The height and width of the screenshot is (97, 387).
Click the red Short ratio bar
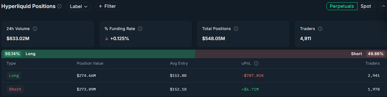[x=290, y=54]
